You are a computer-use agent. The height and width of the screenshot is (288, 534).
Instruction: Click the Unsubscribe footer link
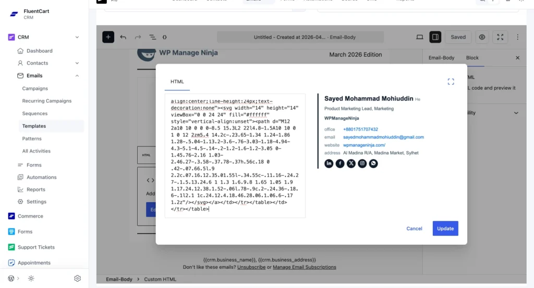click(251, 267)
